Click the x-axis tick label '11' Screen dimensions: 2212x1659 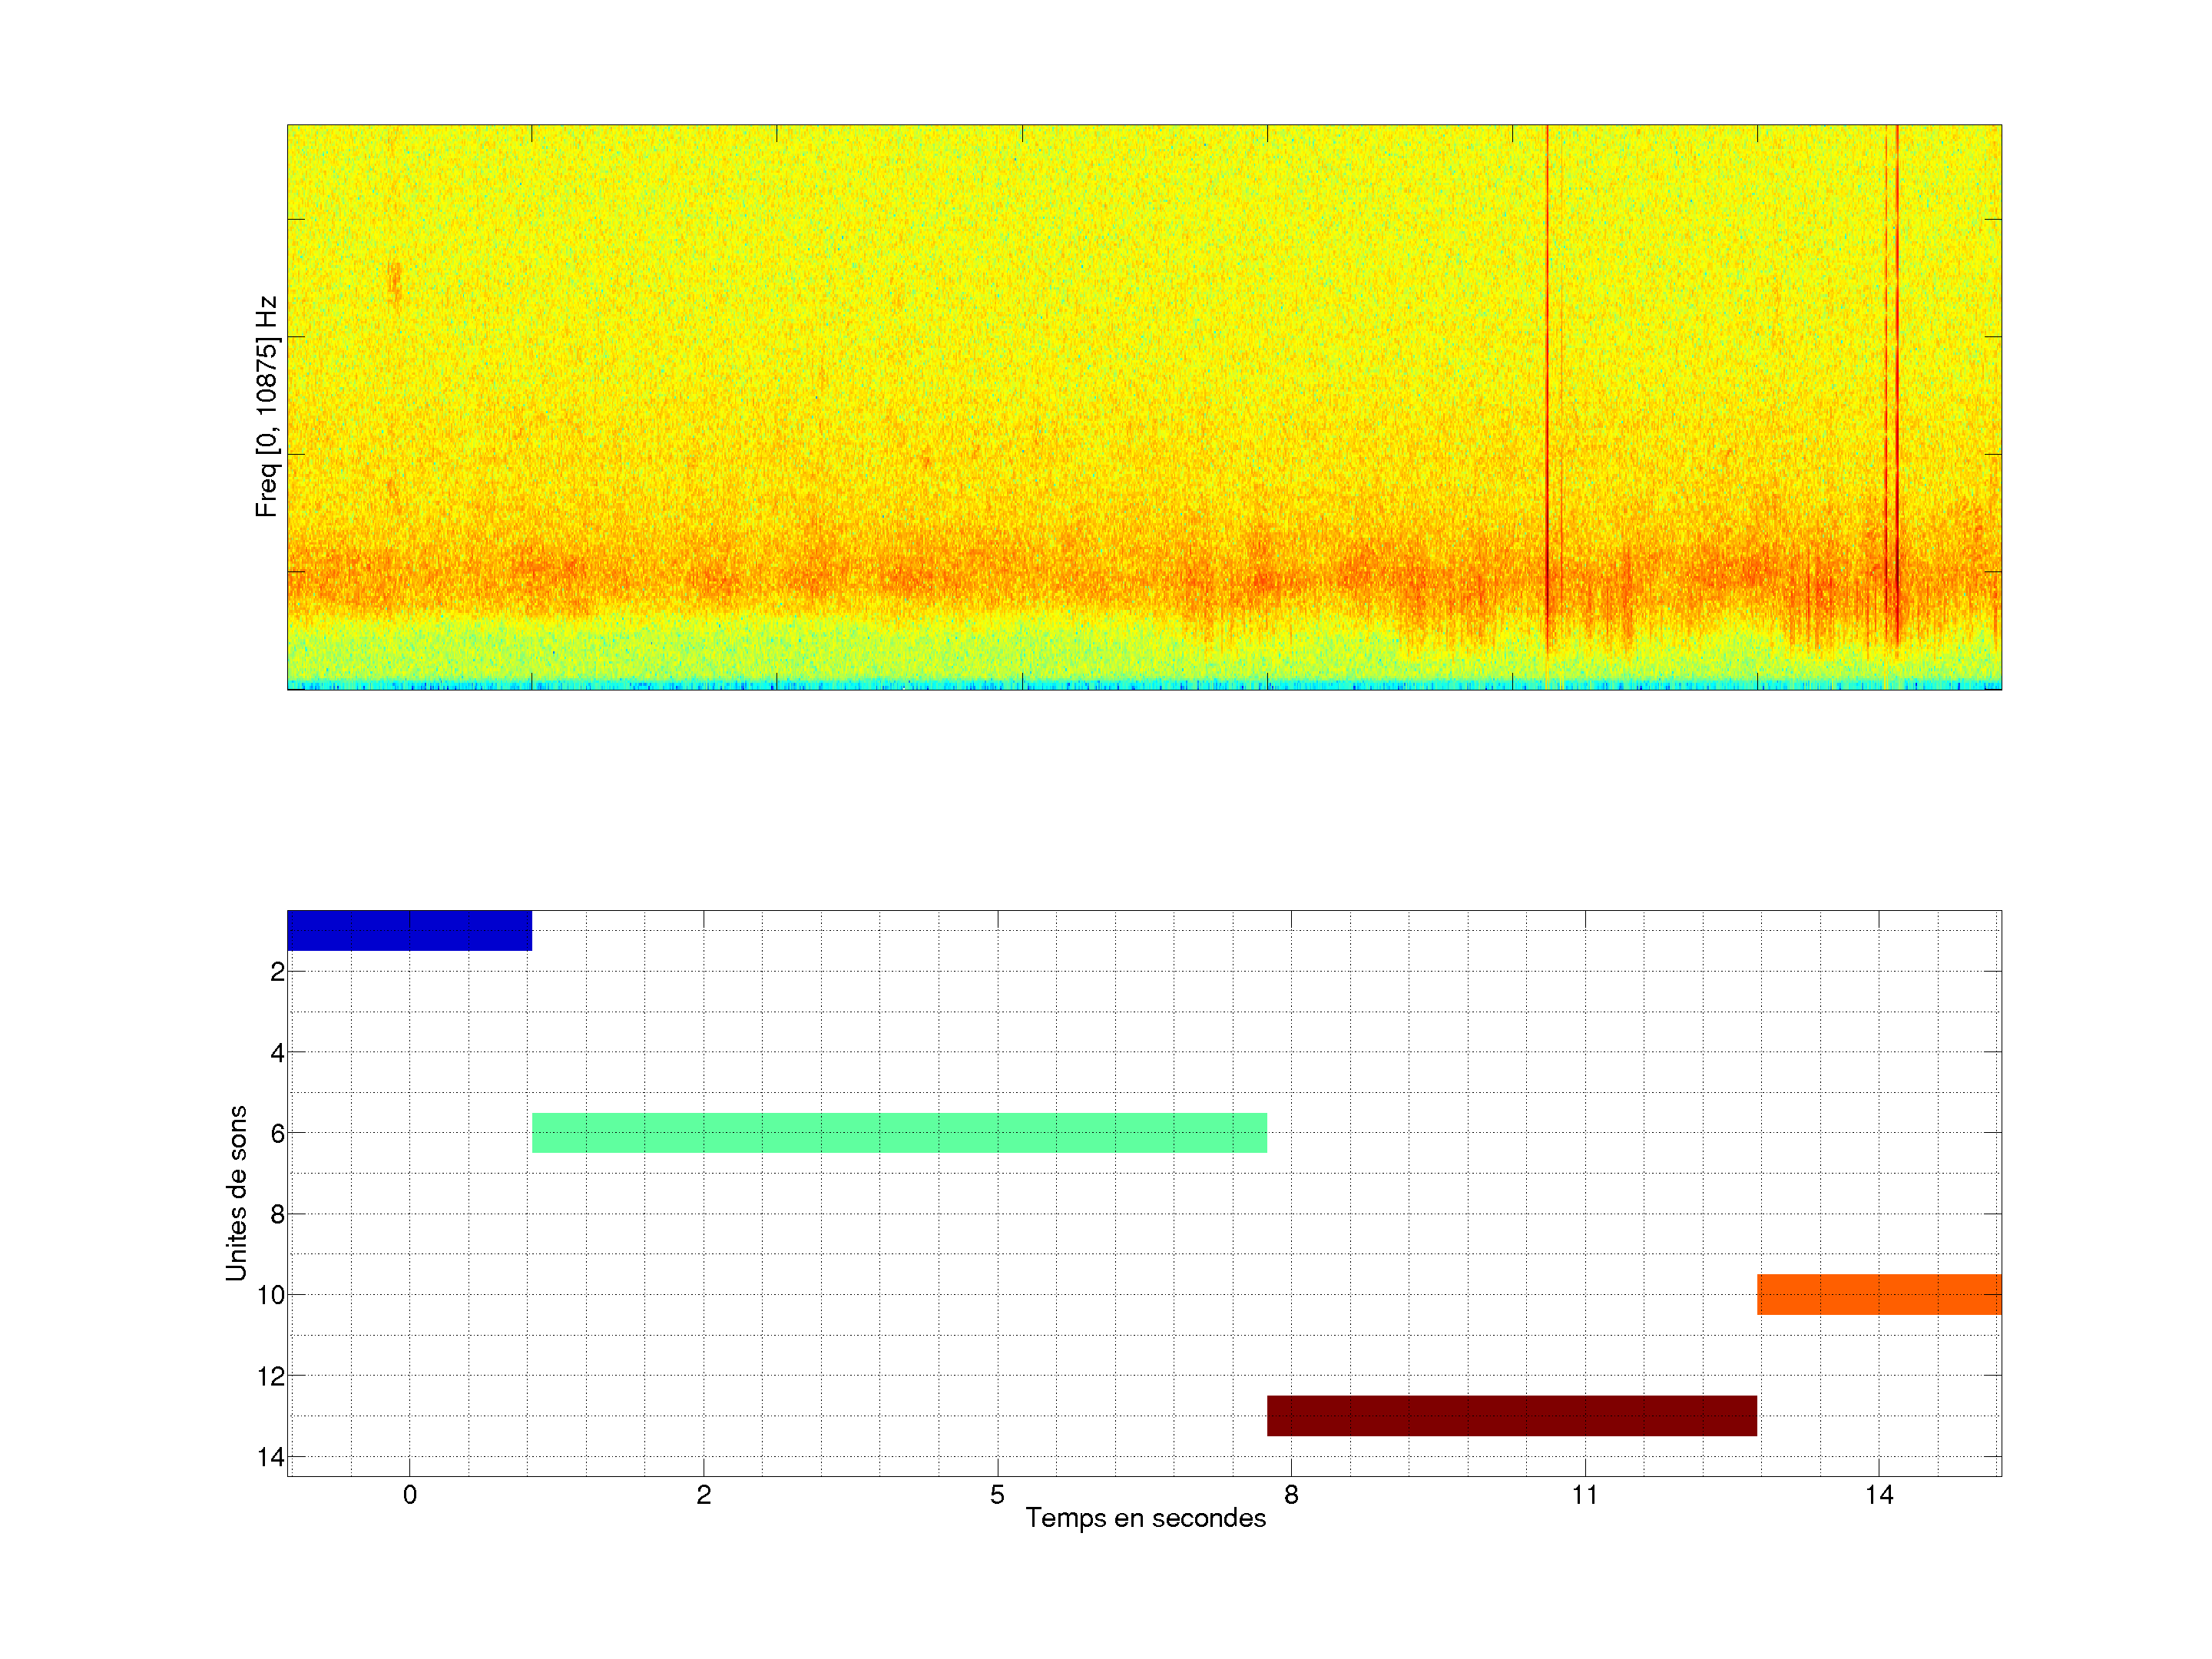(x=1584, y=1495)
